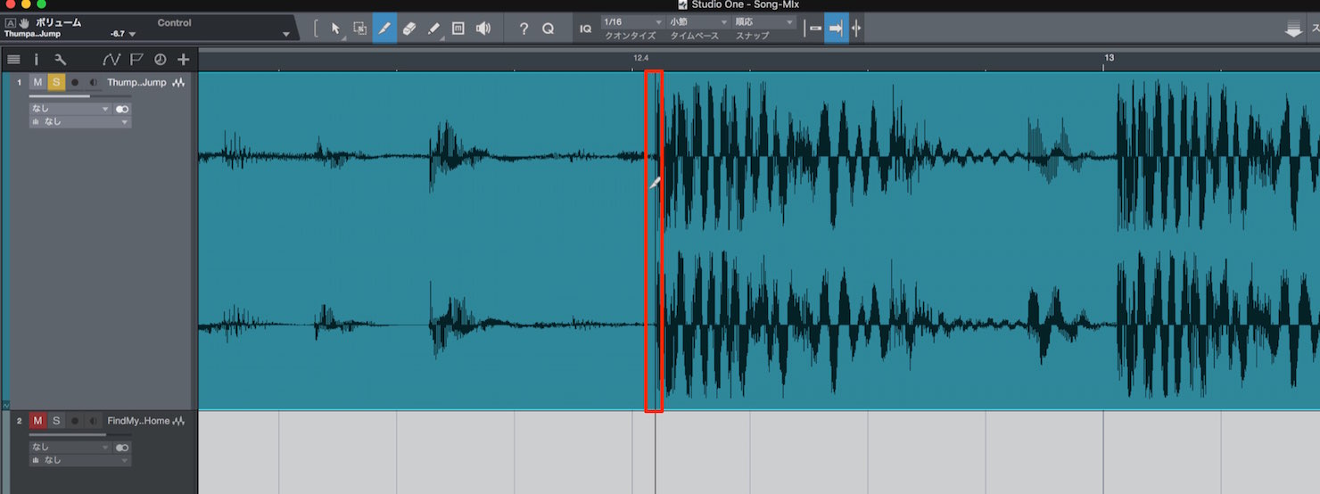Click bar 13 on the timeline ruler
Image resolution: width=1320 pixels, height=494 pixels.
click(x=1109, y=58)
